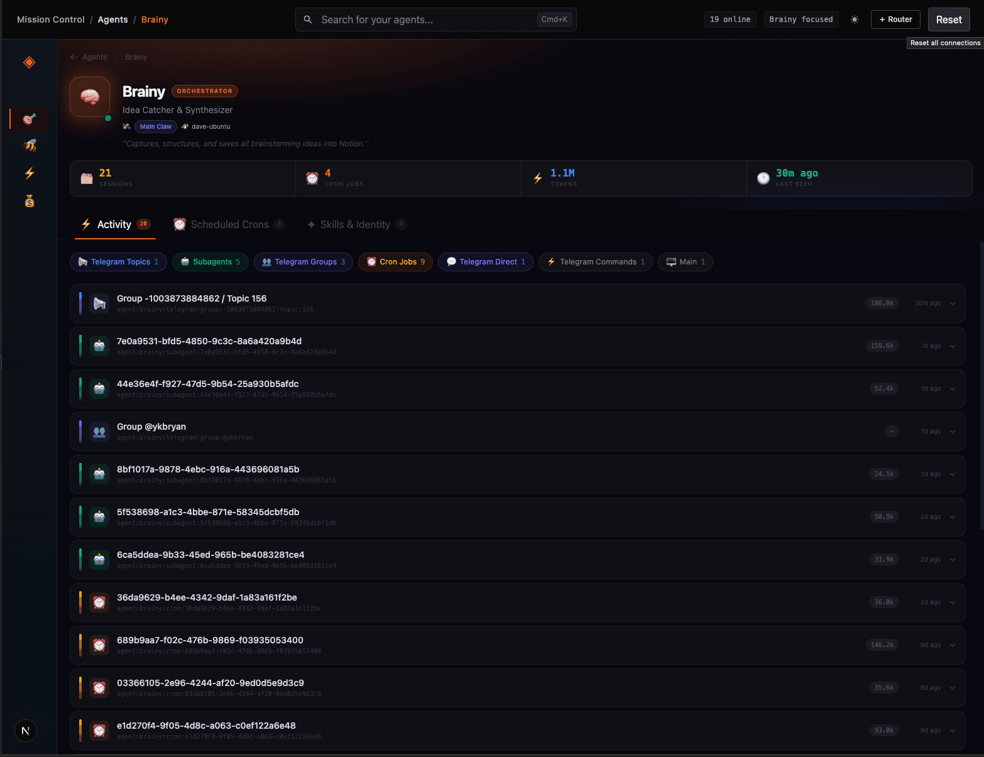
Task: Toggle light theme with the sun icon
Action: [855, 19]
